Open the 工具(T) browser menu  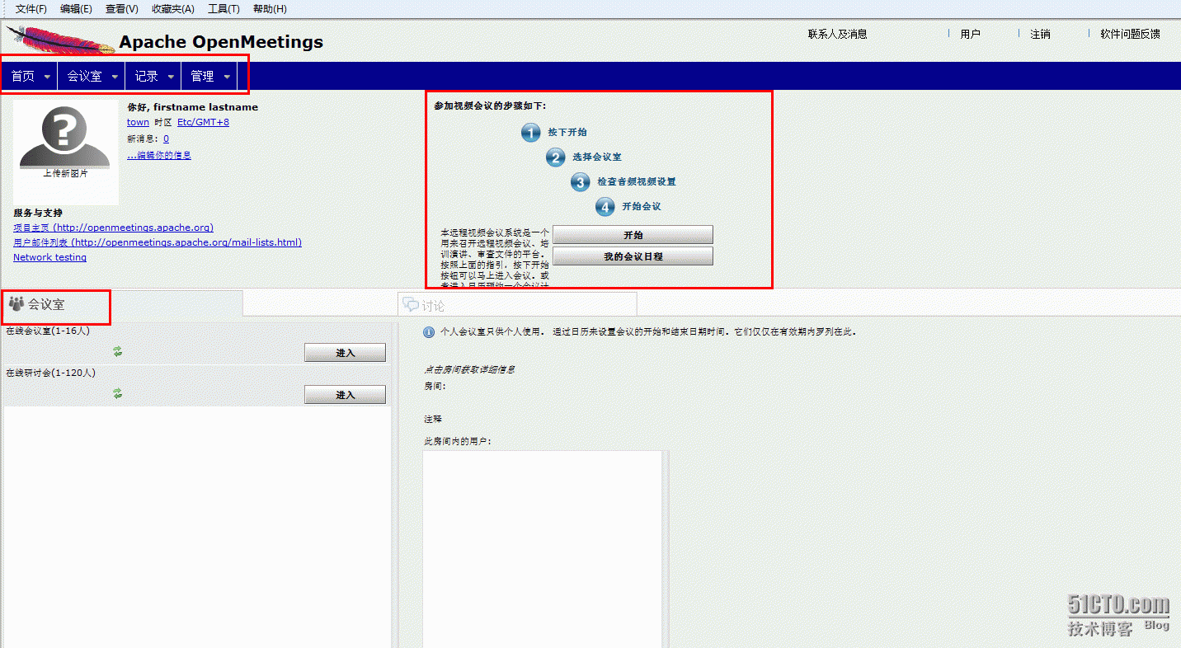[223, 9]
